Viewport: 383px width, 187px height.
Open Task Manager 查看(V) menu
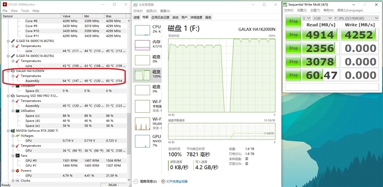[165, 11]
